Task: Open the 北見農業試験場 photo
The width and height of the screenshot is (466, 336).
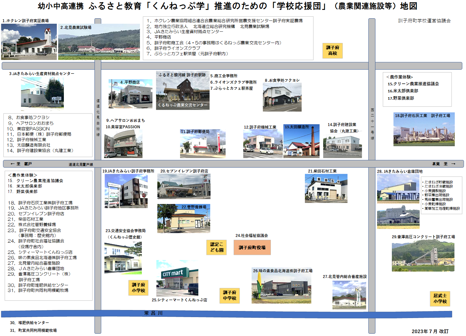Action: coord(99,42)
